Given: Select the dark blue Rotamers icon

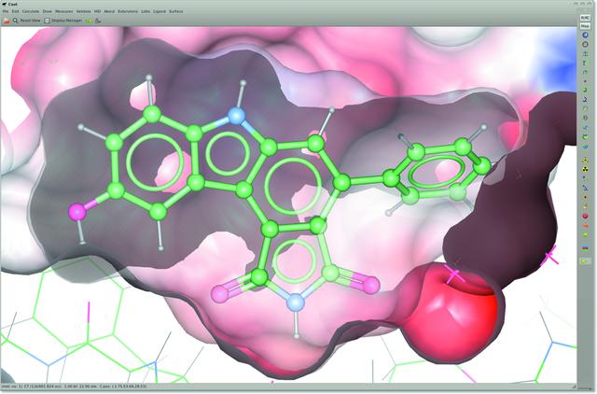Looking at the screenshot, I should 585,100.
